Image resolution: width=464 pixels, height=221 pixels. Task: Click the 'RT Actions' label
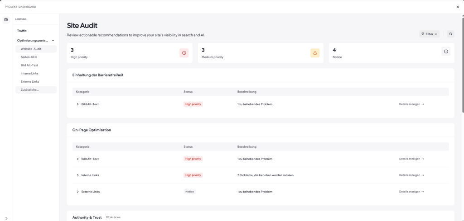point(113,217)
